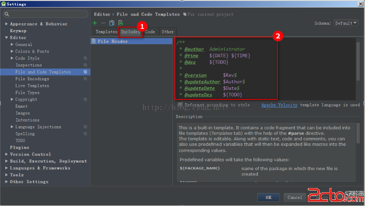Image resolution: width=365 pixels, height=206 pixels.
Task: Expand the Language Injections arrow
Action: [12, 127]
